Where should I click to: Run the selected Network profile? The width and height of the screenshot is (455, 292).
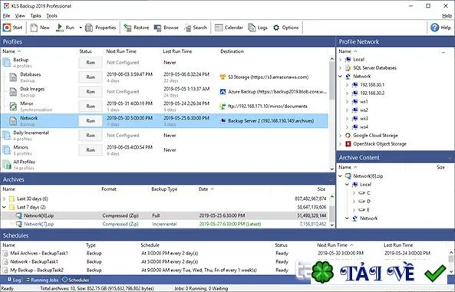pyautogui.click(x=91, y=120)
